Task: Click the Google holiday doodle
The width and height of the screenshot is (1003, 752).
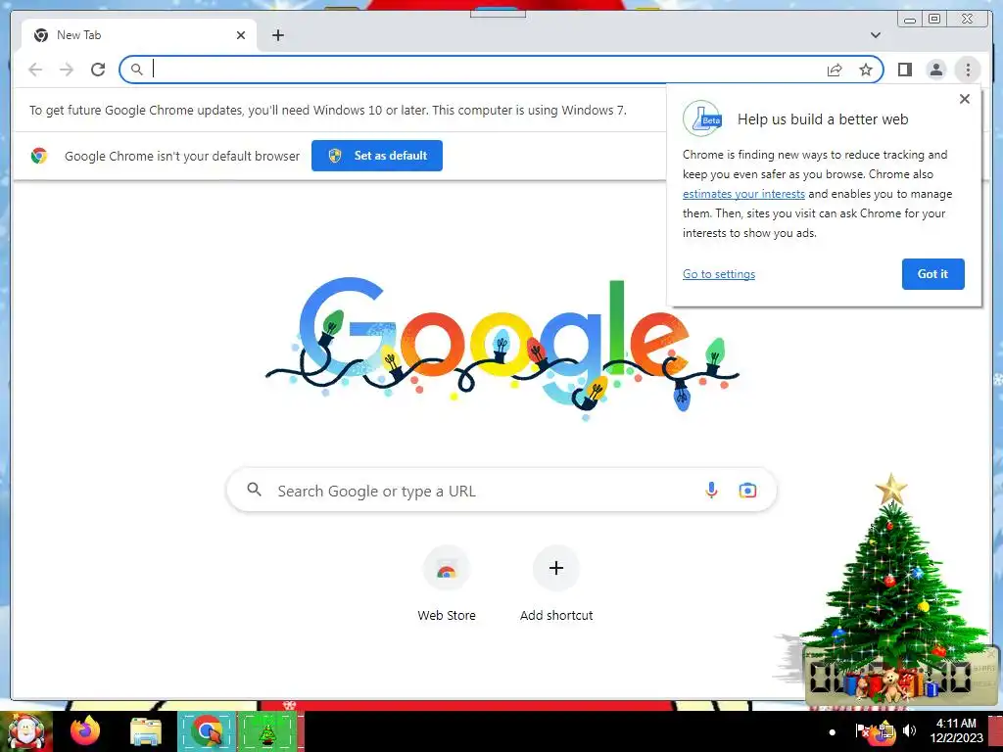Action: tap(502, 349)
